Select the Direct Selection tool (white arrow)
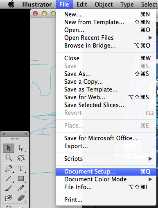The height and width of the screenshot is (208, 158). pyautogui.click(x=21, y=148)
